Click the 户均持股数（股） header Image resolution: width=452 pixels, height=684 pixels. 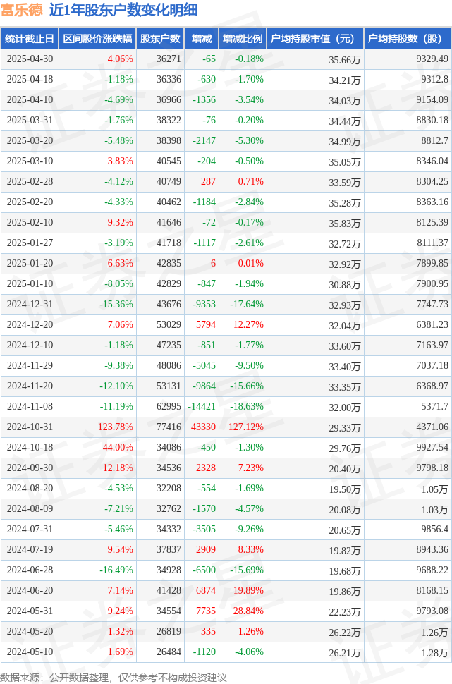point(408,39)
